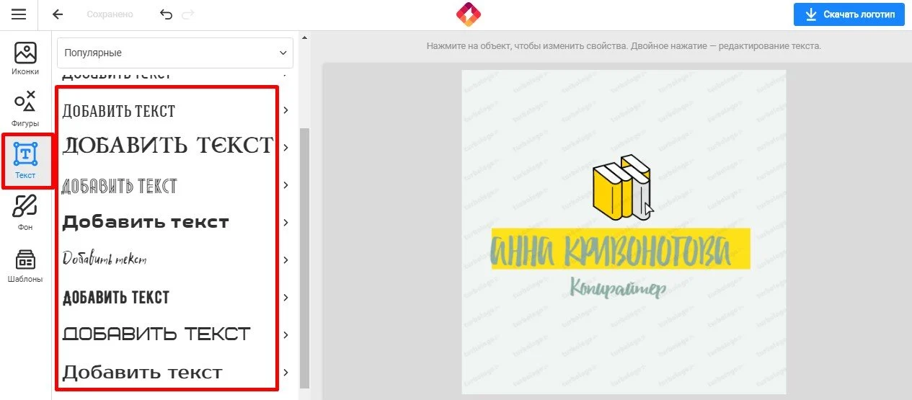
Task: Open the hamburger menu icon
Action: [19, 14]
